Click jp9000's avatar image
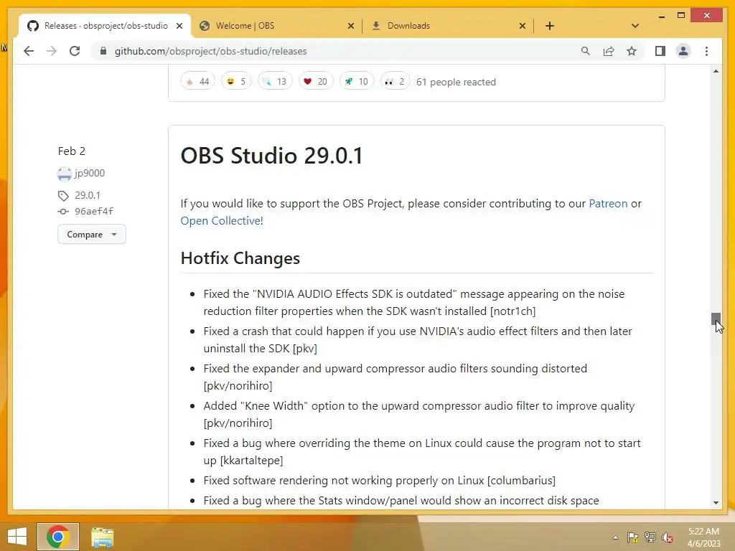Image resolution: width=735 pixels, height=551 pixels. pos(64,174)
